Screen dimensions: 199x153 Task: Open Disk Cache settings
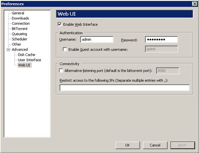(26, 55)
